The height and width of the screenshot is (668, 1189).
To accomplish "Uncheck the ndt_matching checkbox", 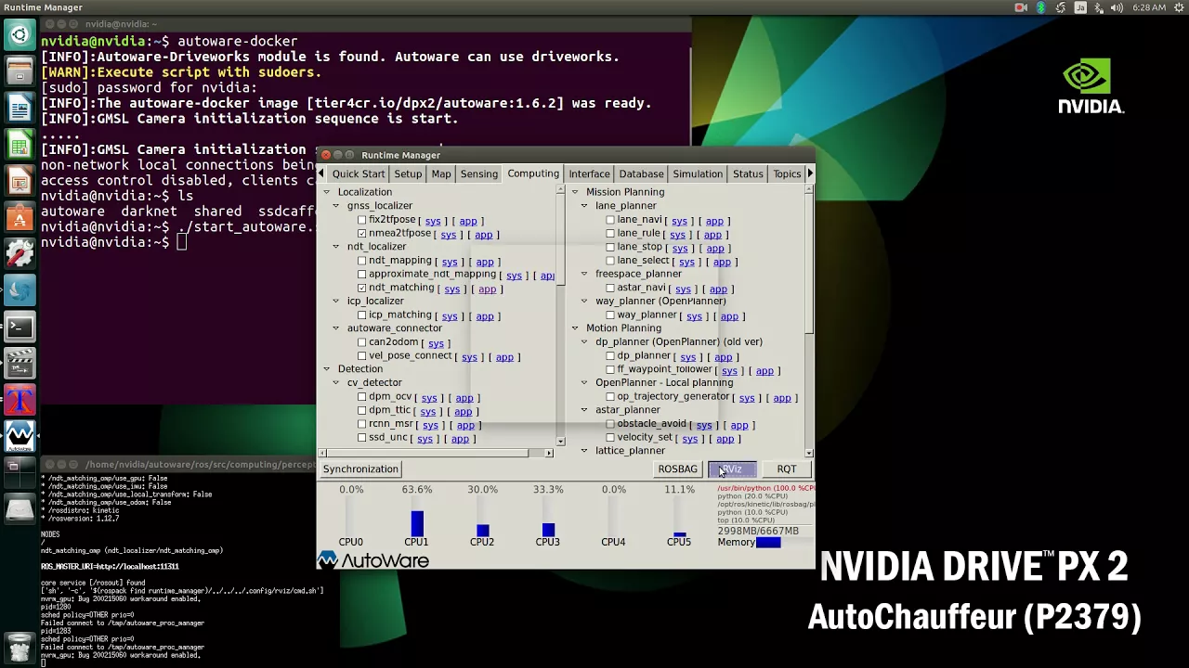I will tap(362, 289).
